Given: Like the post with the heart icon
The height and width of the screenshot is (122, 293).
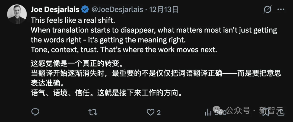Looking at the screenshot, I should pos(150,112).
